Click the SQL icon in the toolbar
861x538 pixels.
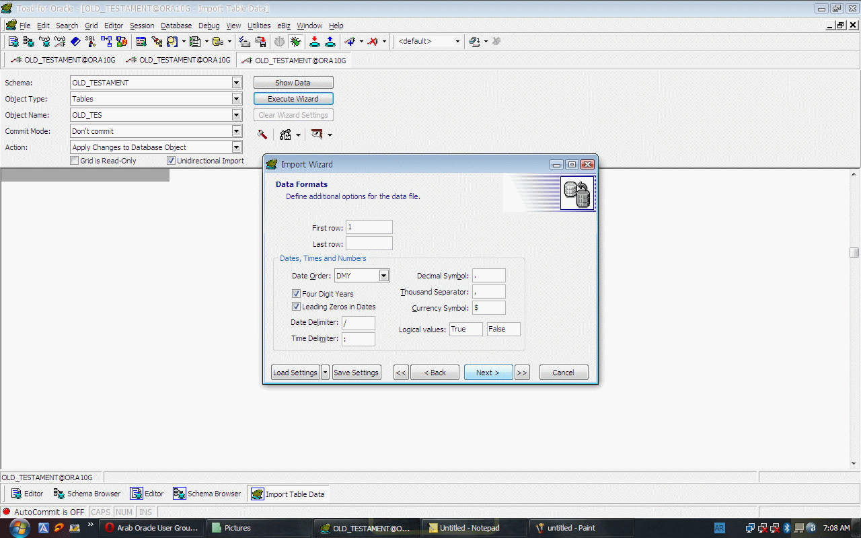click(x=90, y=42)
